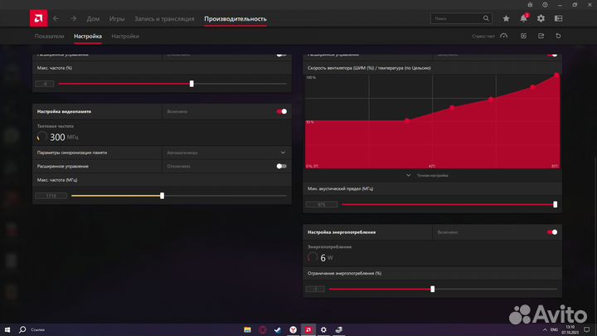Click the acoustic limit 975 value box
Viewport: 597px width, 336px height.
(x=322, y=205)
